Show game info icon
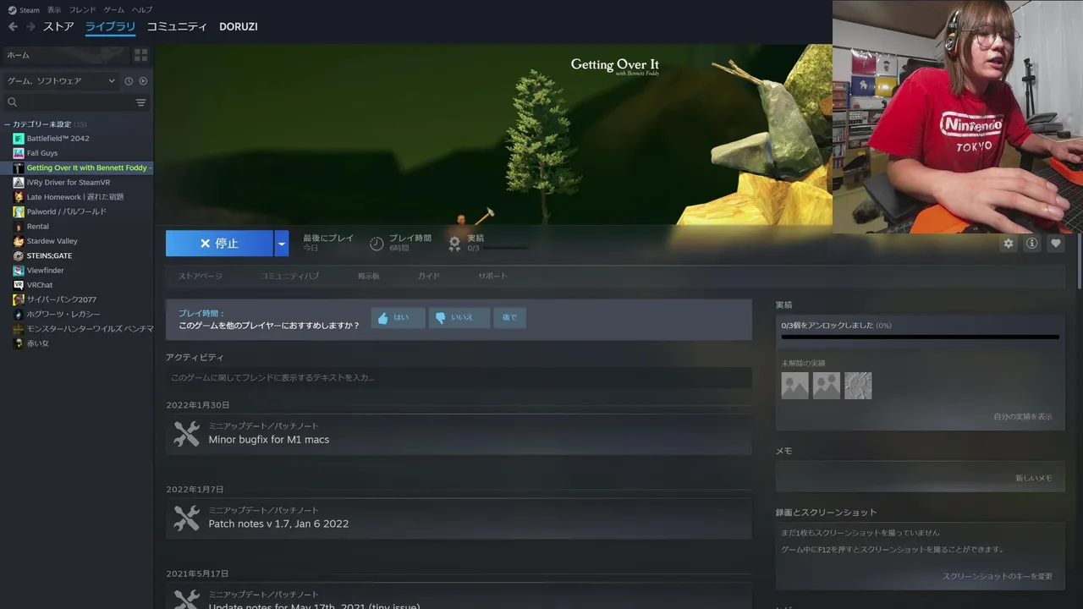The width and height of the screenshot is (1083, 609). 1031,244
